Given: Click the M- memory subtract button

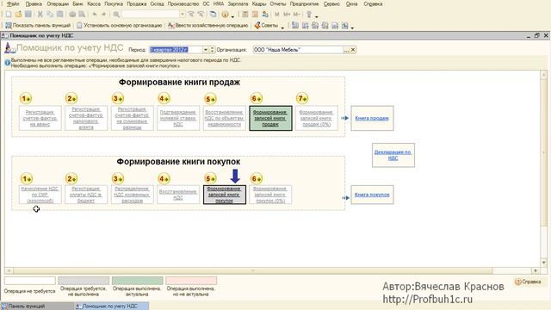Looking at the screenshot, I should pos(296,15).
